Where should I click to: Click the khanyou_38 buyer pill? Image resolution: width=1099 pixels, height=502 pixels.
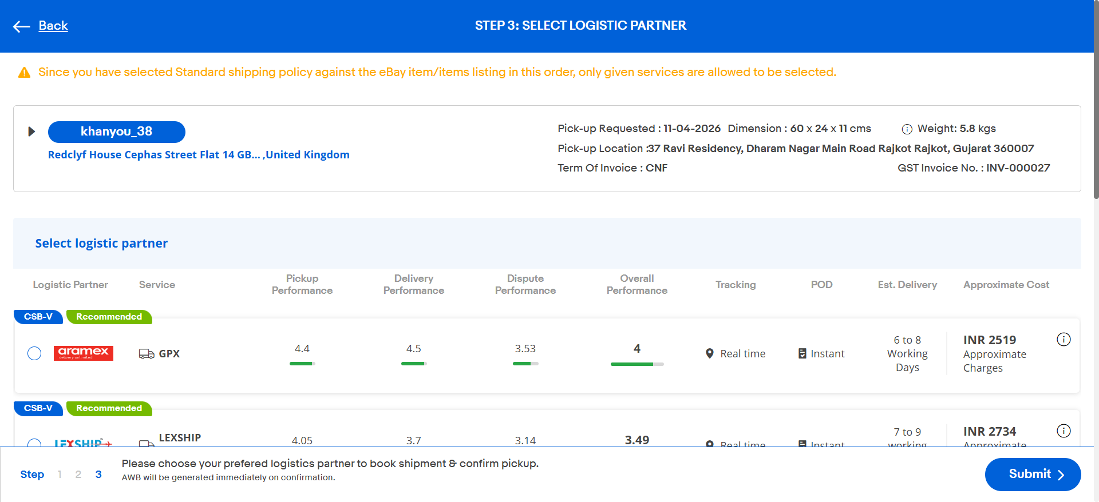tap(117, 132)
